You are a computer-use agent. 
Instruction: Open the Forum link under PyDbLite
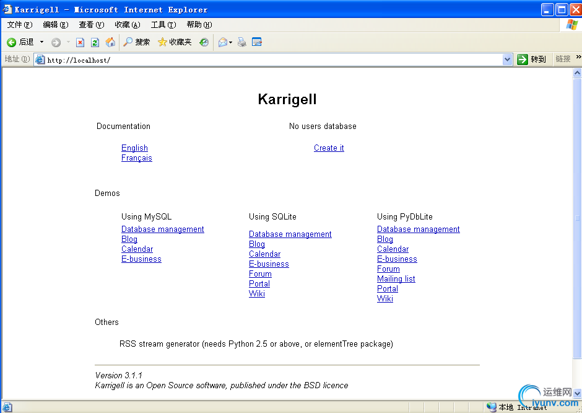tap(388, 269)
